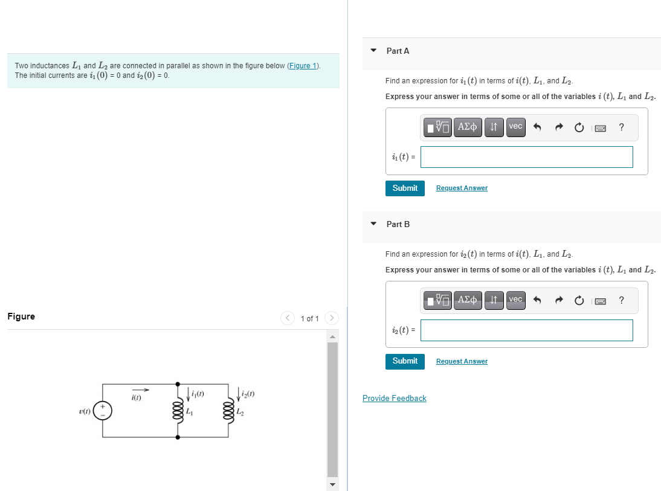Click the help question mark in Part B toolbar
Image resolution: width=661 pixels, height=491 pixels.
pyautogui.click(x=621, y=300)
